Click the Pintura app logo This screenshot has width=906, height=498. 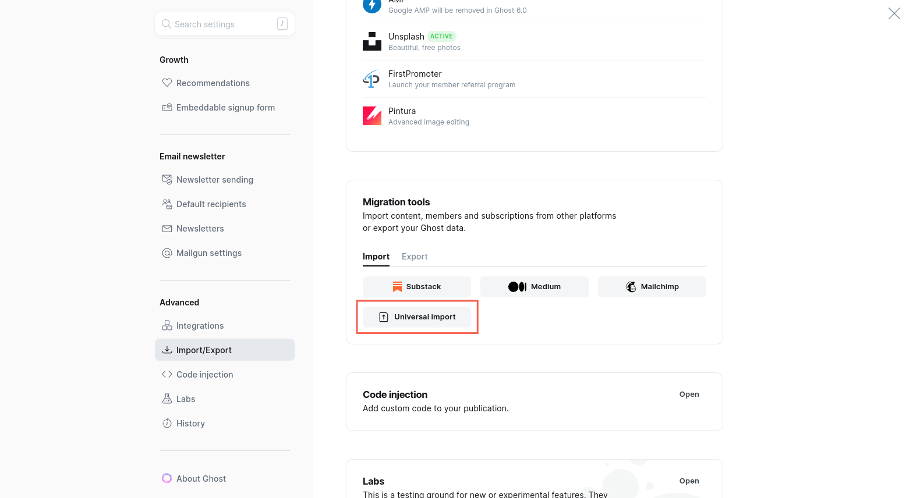point(372,116)
